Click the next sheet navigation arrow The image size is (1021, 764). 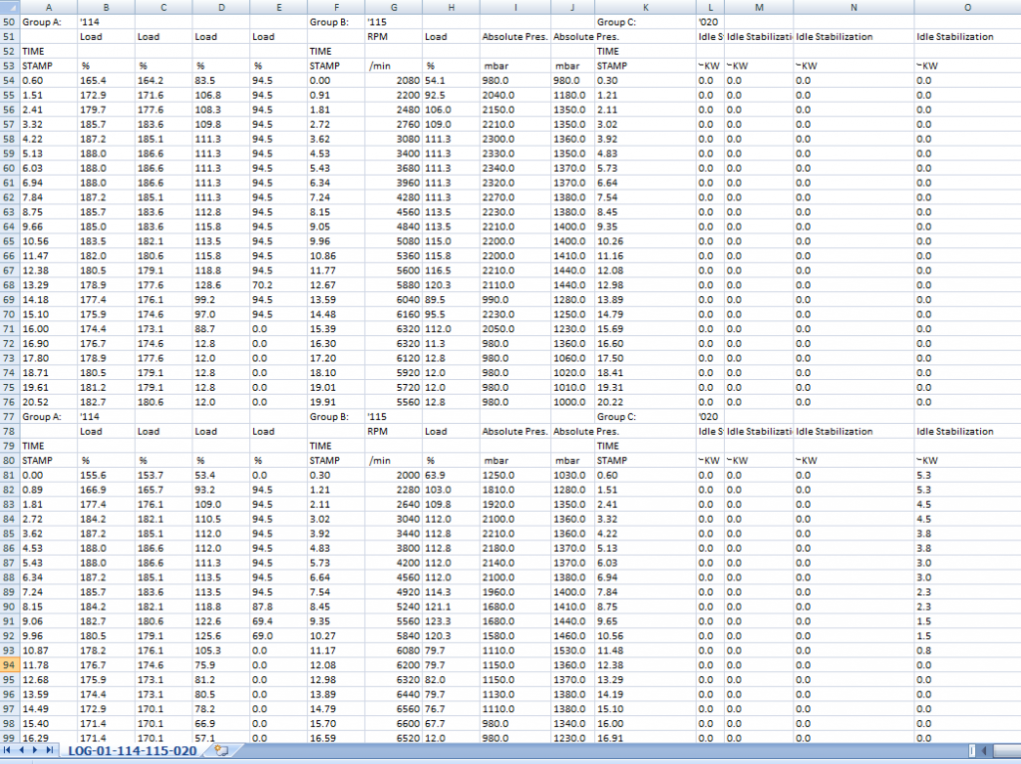(37, 750)
